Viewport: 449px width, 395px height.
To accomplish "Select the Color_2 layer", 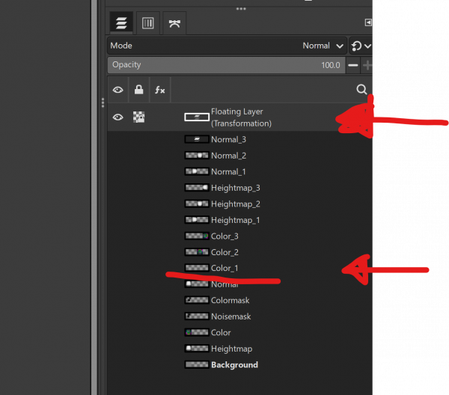I will tap(240, 252).
